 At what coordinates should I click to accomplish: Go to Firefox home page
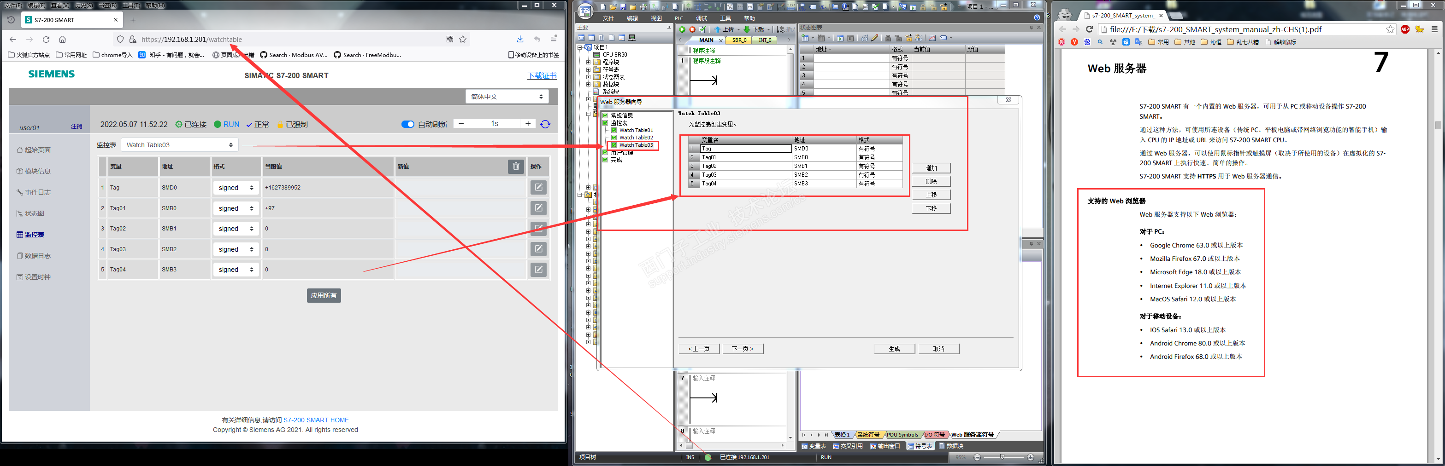[62, 39]
